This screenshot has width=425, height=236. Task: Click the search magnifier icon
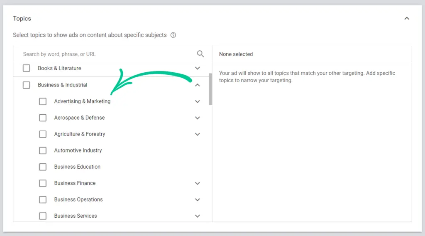pyautogui.click(x=200, y=54)
